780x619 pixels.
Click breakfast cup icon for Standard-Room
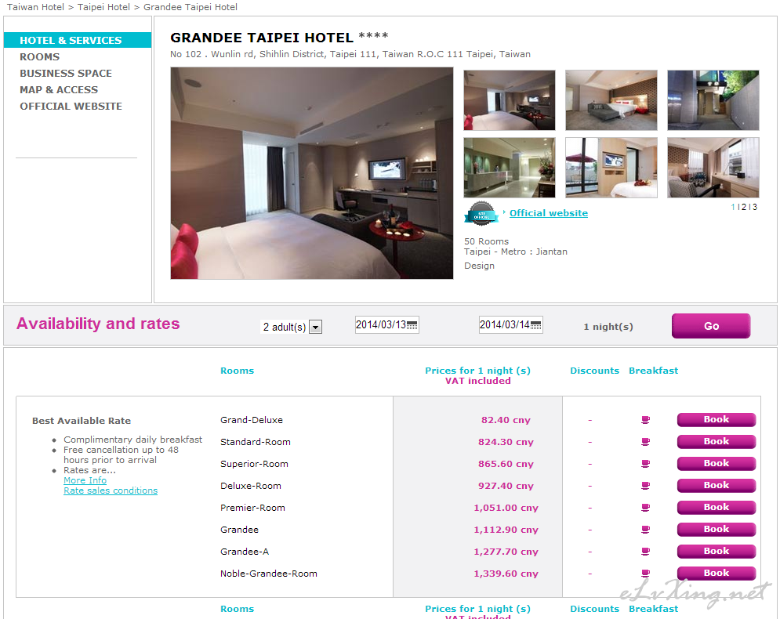tap(645, 442)
